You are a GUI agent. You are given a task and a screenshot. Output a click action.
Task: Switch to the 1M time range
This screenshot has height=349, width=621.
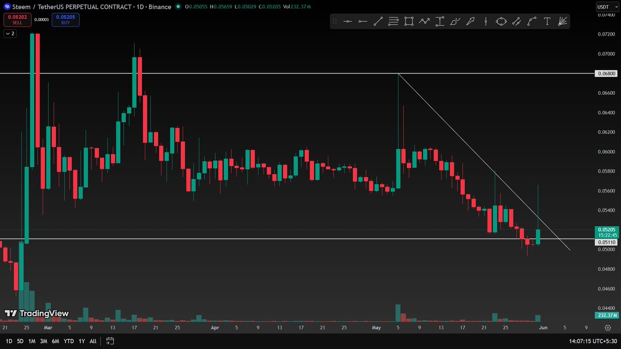click(32, 341)
